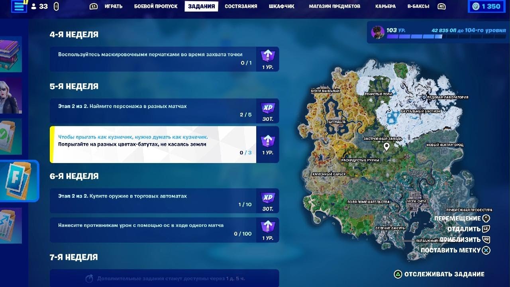Click ТЕНИСТЫЕ ТОПИ label on map
510x287 pixels.
click(378, 94)
